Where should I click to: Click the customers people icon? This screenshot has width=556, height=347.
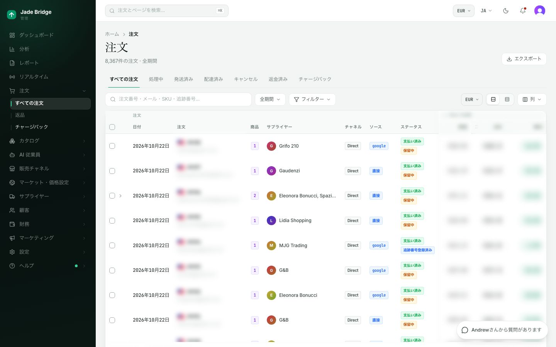(12, 210)
